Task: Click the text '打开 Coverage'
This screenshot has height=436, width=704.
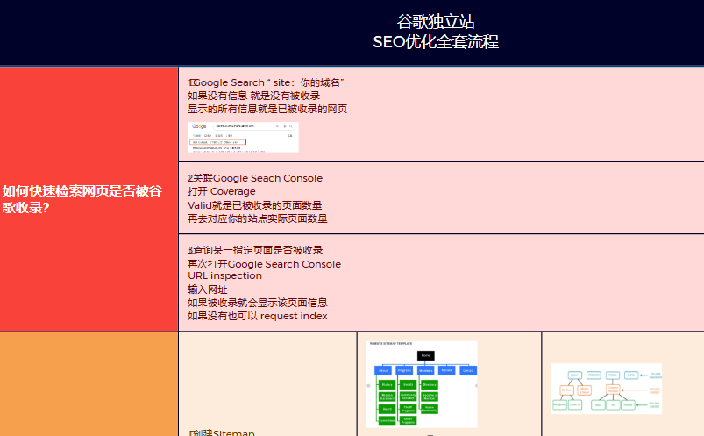Action: click(x=221, y=191)
